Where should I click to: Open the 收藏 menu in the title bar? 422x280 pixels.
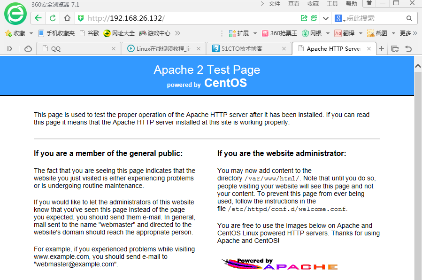click(313, 4)
